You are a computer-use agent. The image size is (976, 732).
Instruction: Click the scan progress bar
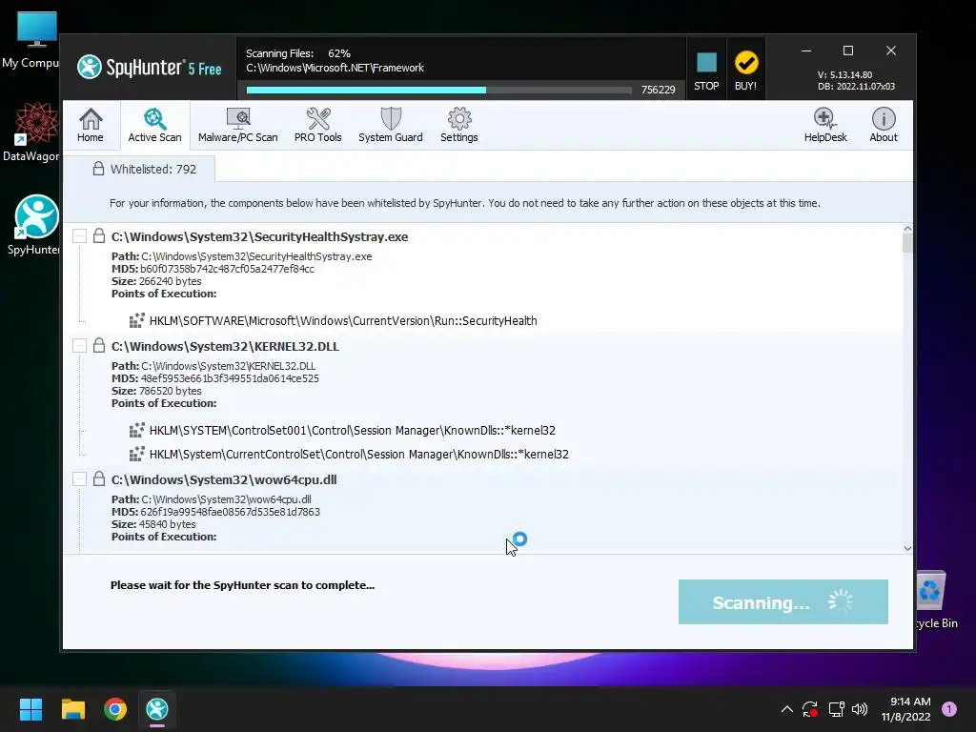coord(438,91)
